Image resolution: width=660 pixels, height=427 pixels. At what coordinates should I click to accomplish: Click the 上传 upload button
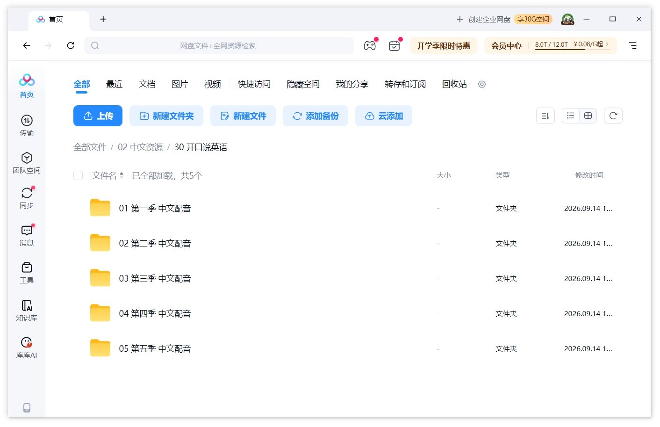coord(98,116)
